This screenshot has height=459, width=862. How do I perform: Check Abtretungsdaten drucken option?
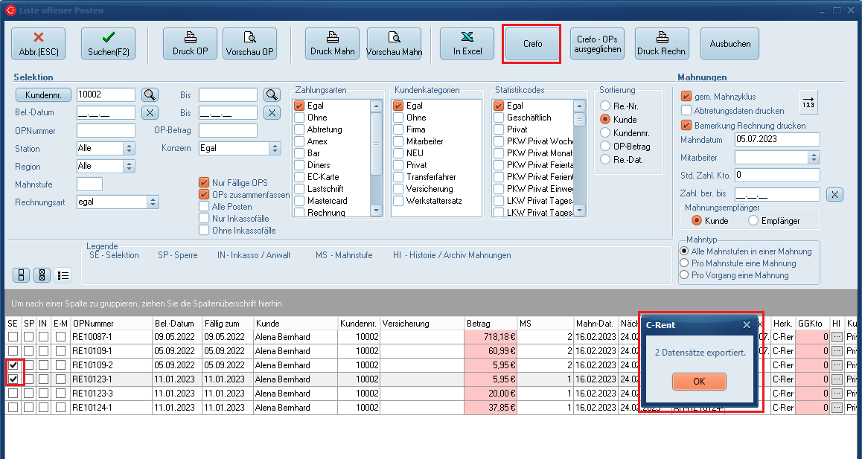pyautogui.click(x=686, y=111)
